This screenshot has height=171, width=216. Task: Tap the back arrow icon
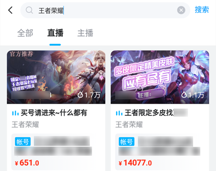(10, 10)
